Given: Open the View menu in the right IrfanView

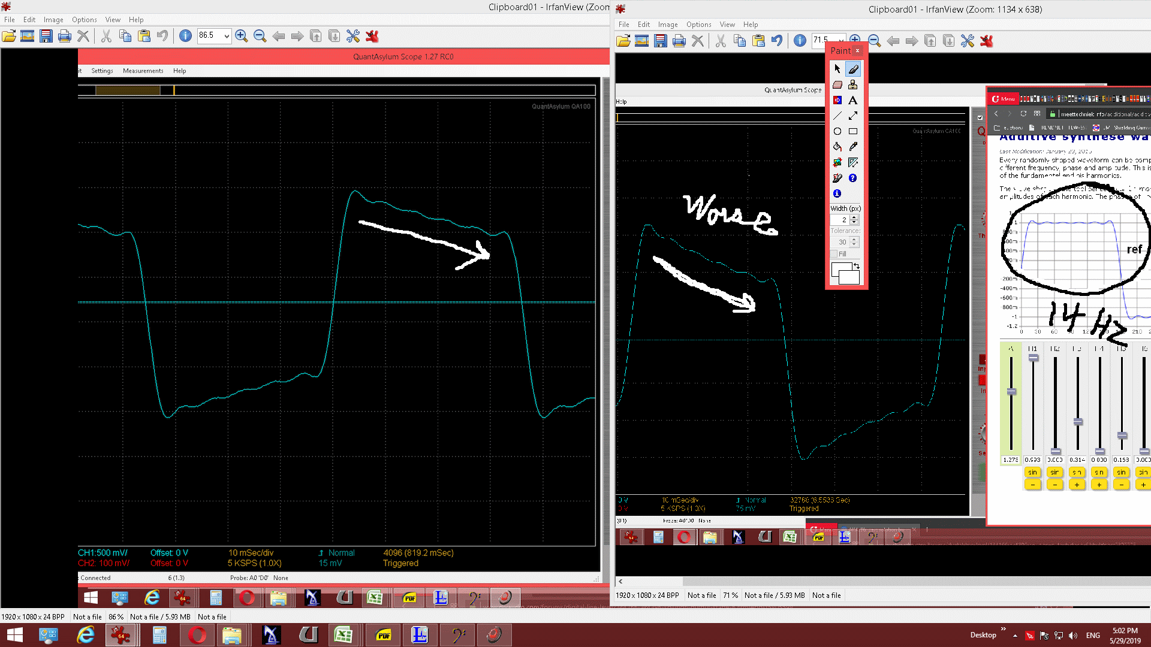Looking at the screenshot, I should tap(727, 25).
